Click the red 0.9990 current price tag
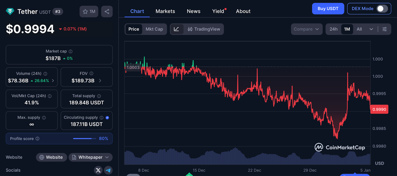The height and width of the screenshot is (176, 397). coord(379,109)
